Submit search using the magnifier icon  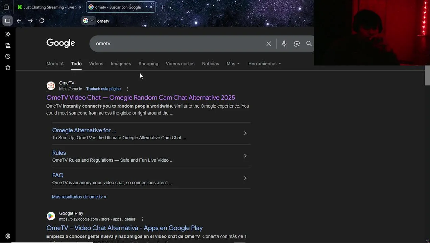pyautogui.click(x=309, y=44)
